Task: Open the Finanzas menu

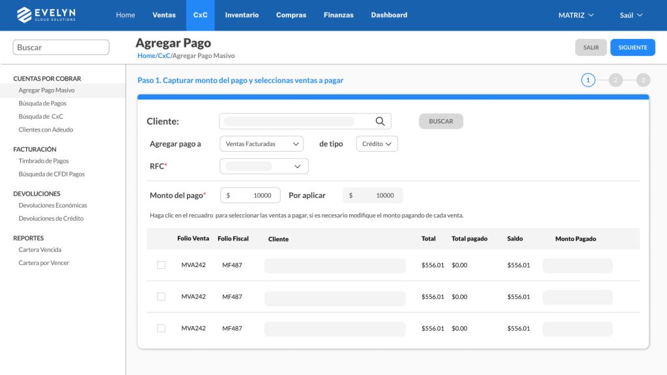Action: click(x=339, y=15)
